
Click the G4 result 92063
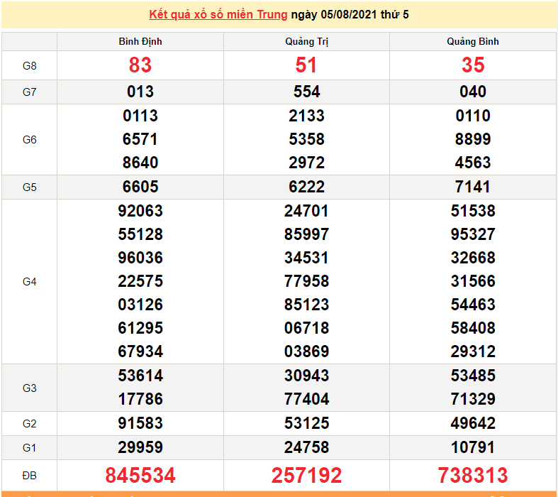[140, 211]
